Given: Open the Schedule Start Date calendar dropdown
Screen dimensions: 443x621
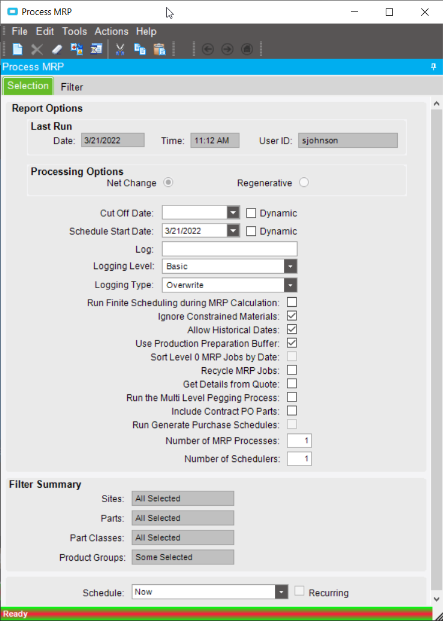Looking at the screenshot, I should tap(233, 230).
